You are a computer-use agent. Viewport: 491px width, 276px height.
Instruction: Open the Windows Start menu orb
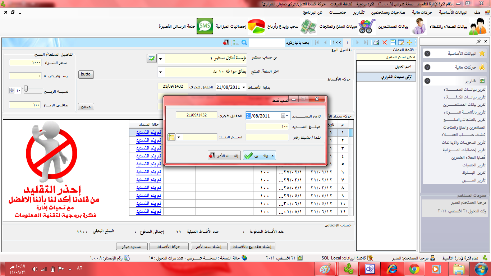click(481, 269)
